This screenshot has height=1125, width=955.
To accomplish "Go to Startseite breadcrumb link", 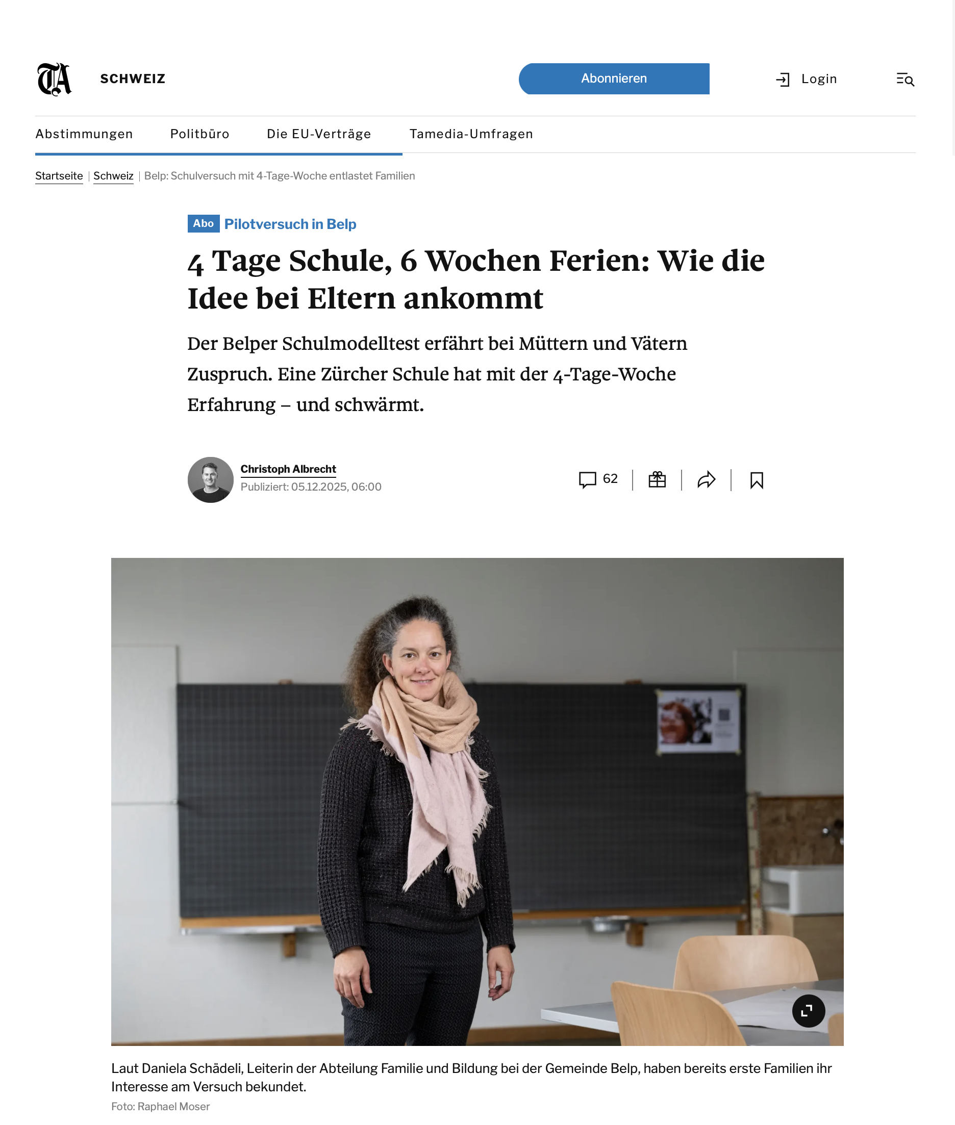I will tap(59, 176).
